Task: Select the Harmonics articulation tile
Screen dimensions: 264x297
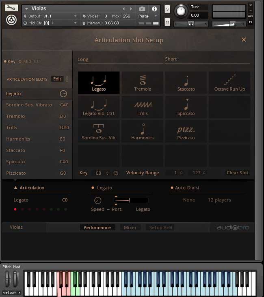Action: (143, 132)
